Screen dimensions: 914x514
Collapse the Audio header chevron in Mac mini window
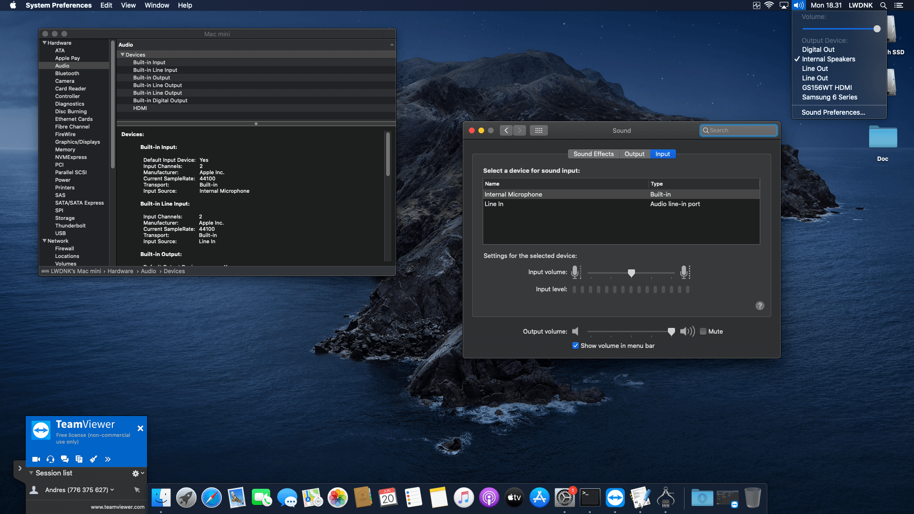pyautogui.click(x=392, y=45)
